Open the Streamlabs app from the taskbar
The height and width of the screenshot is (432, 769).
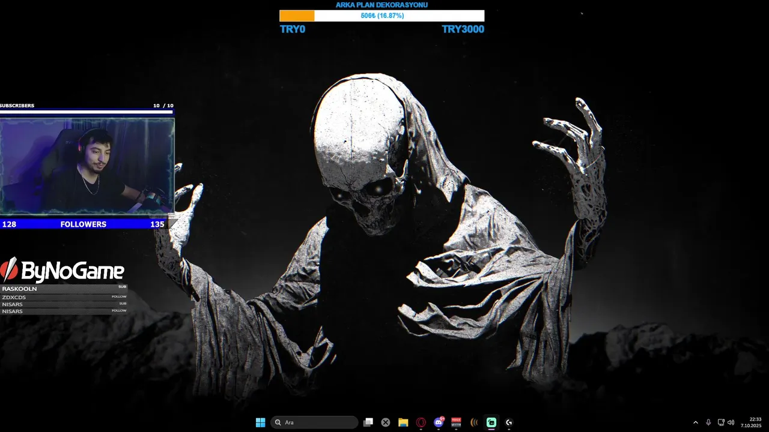coord(491,422)
